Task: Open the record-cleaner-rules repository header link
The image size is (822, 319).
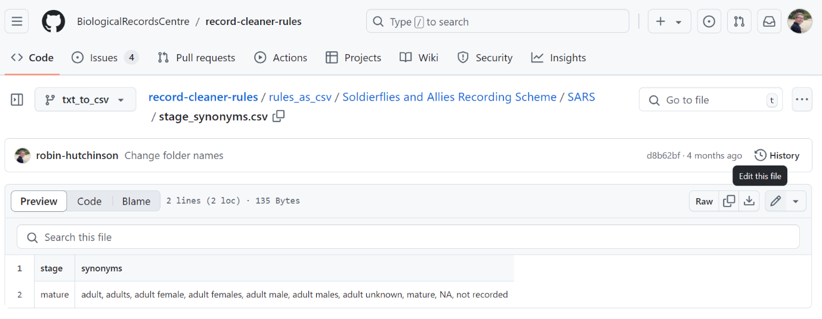Action: coord(254,21)
